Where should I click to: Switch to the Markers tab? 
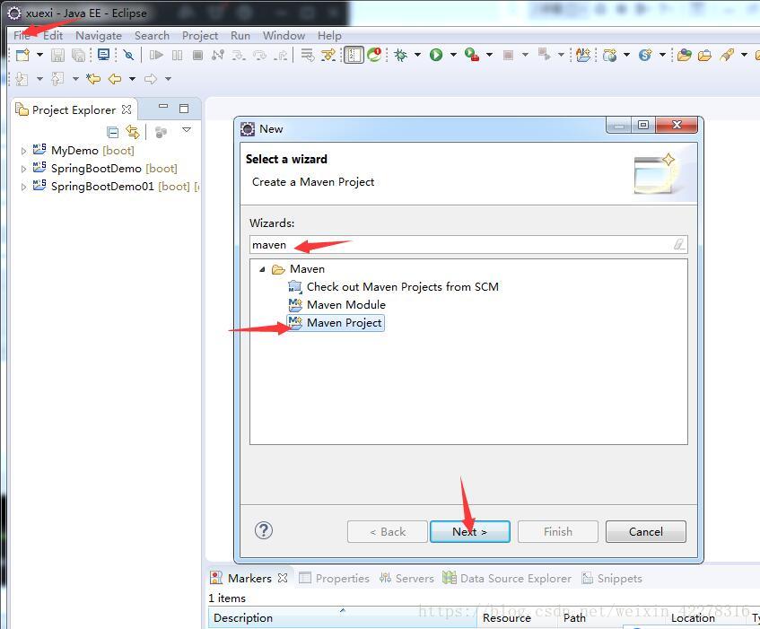(249, 578)
